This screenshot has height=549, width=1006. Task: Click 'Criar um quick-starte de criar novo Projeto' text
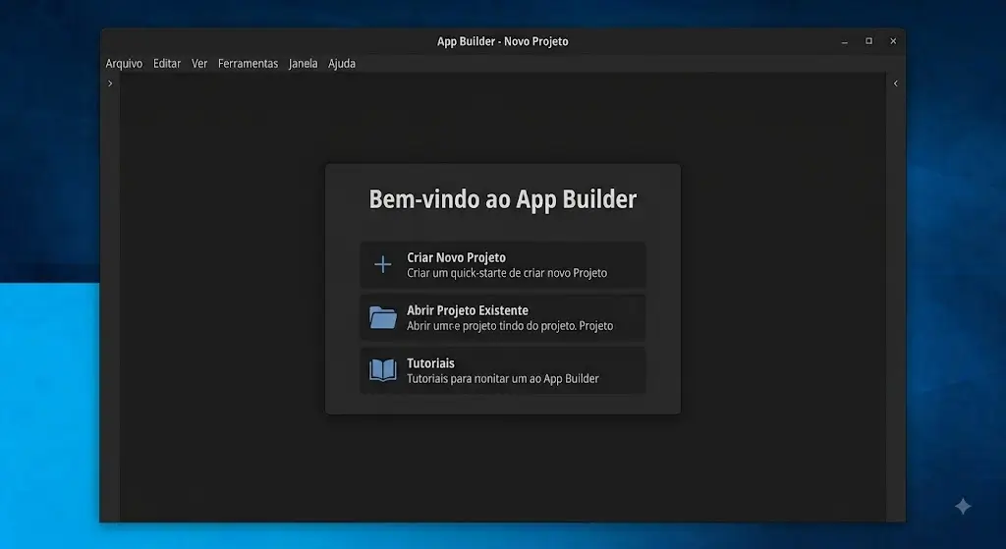click(507, 273)
